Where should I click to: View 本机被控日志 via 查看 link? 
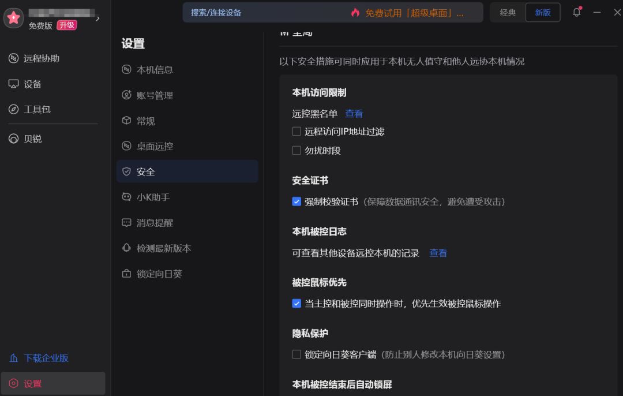pyautogui.click(x=438, y=253)
